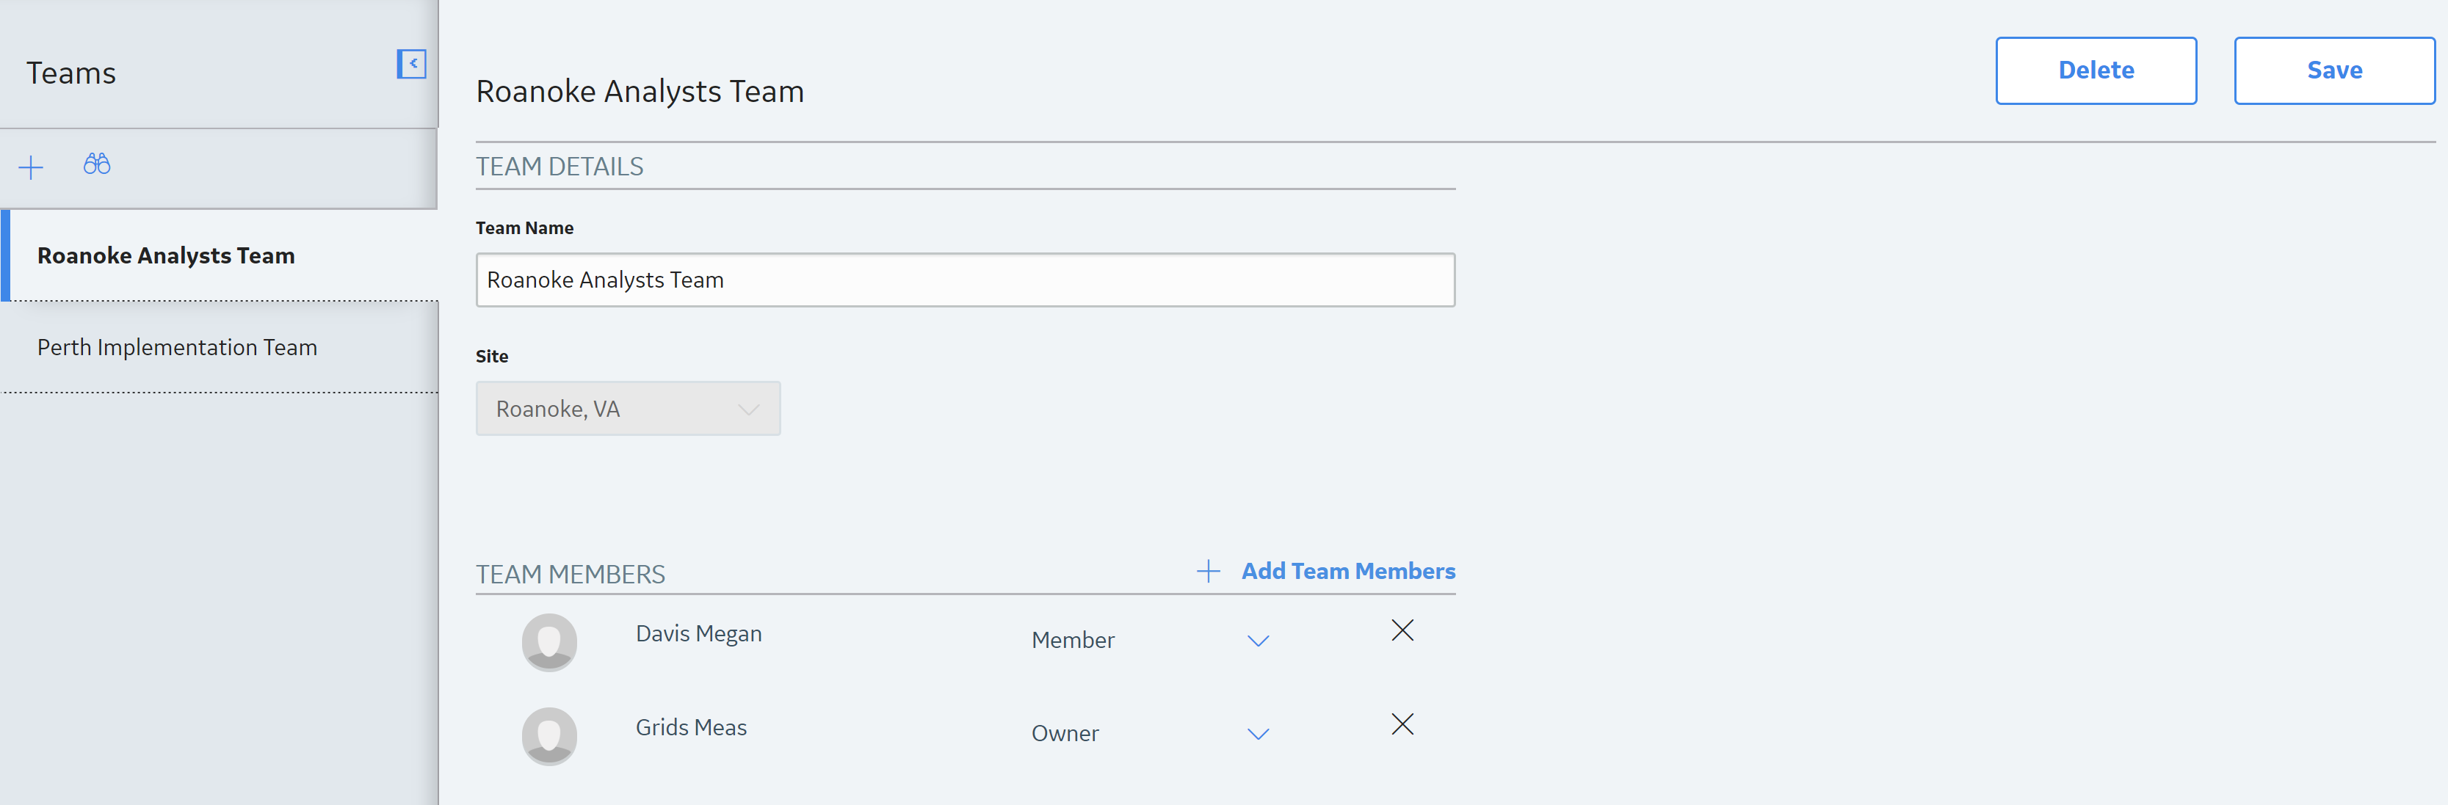Remove Grids Meas from the team
Image resolution: width=2448 pixels, height=805 pixels.
click(1402, 724)
